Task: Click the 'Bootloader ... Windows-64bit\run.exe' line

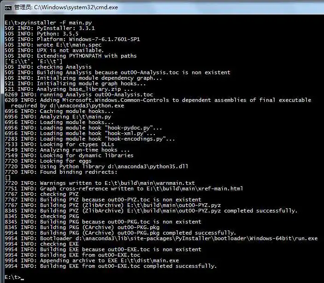Action: coord(161,239)
